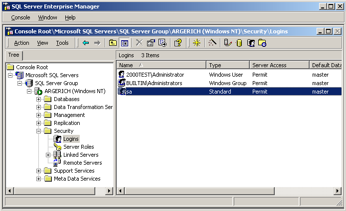This screenshot has width=346, height=211.
Task: Open the Window menu
Action: coord(47,17)
